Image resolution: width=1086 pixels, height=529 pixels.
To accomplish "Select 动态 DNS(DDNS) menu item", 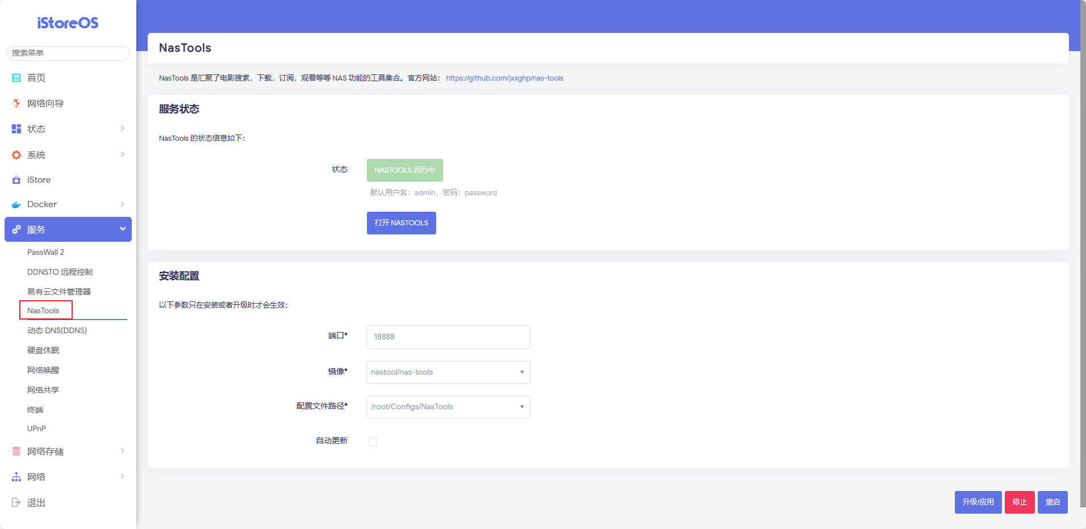I will 57,330.
